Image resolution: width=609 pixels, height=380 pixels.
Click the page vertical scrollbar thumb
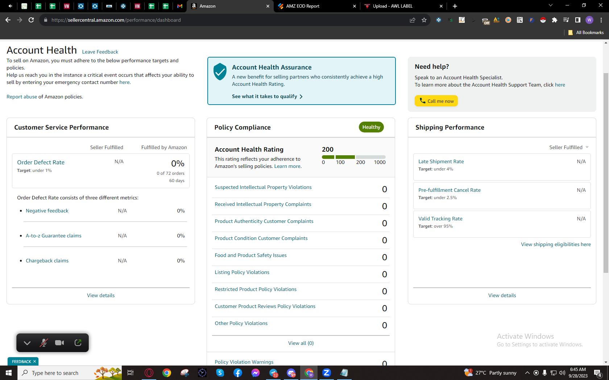coord(606,173)
